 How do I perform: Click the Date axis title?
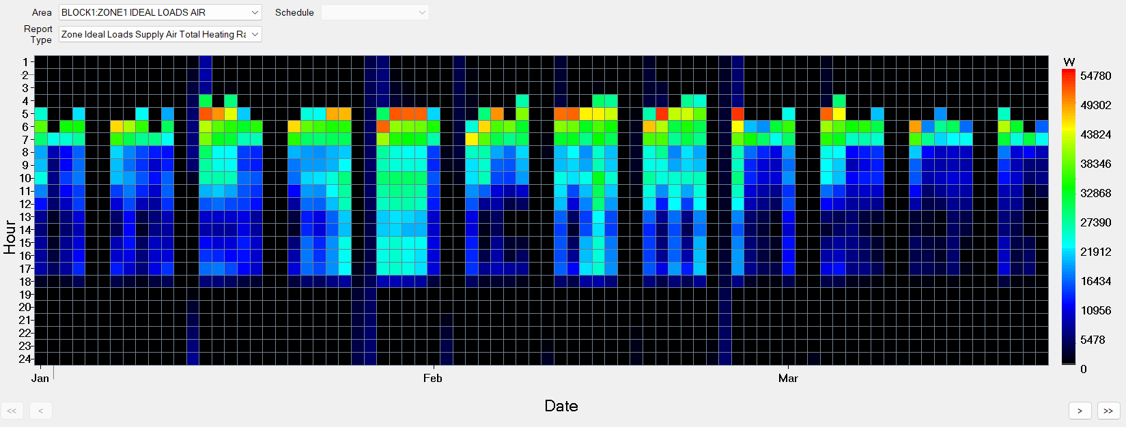point(561,406)
